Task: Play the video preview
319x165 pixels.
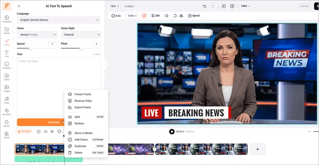Action: click(x=172, y=132)
